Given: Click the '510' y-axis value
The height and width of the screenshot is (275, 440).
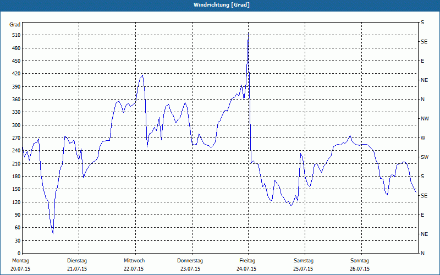Looking at the screenshot, I should [x=16, y=35].
